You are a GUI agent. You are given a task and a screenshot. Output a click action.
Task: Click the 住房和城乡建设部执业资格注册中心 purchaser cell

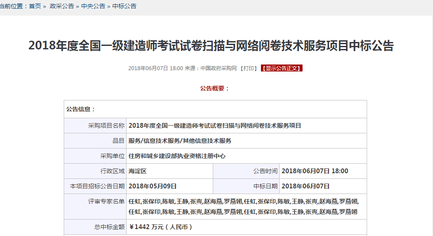(x=177, y=156)
